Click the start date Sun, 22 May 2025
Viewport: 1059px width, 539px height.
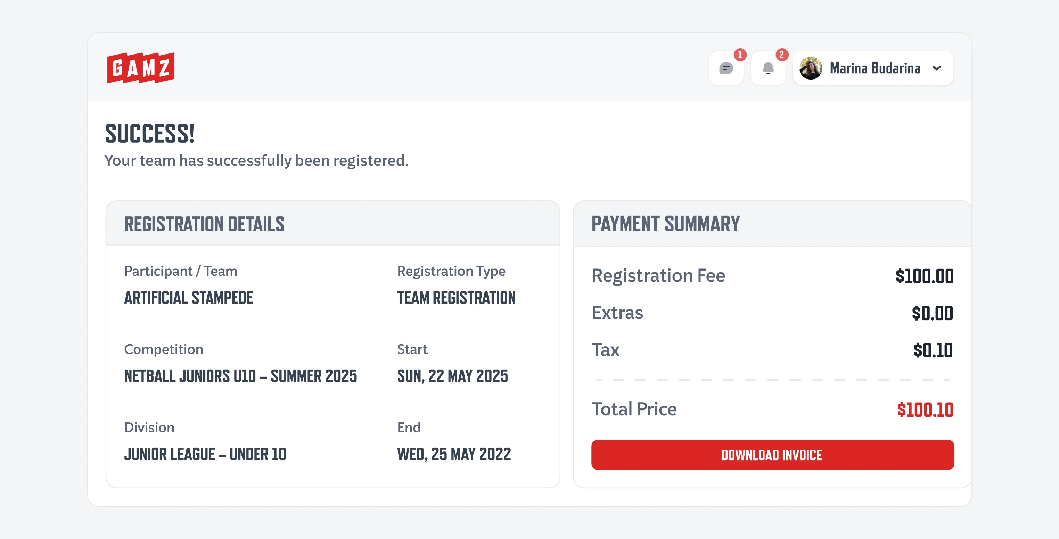click(453, 376)
